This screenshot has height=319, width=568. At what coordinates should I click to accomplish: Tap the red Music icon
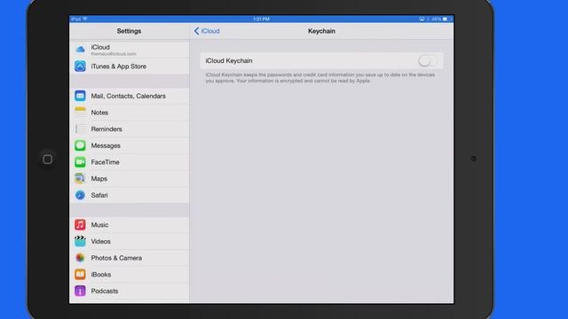[80, 224]
